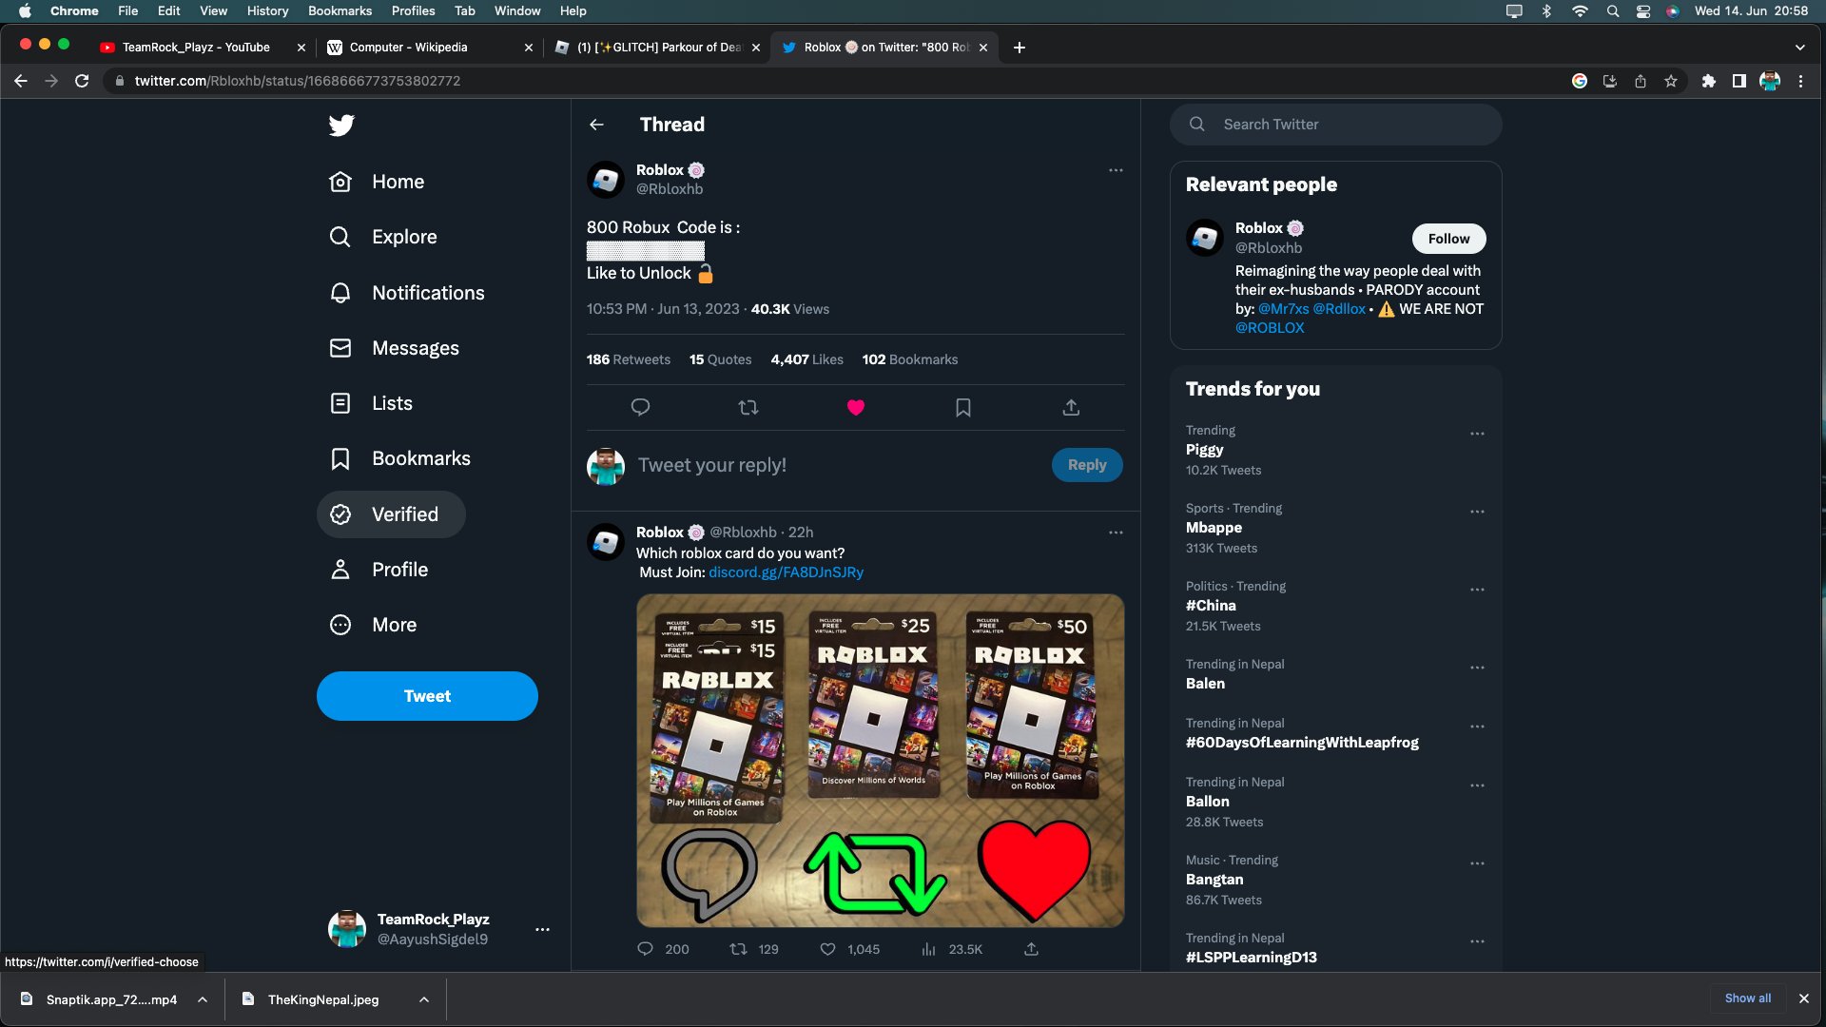Retweet the 800 Robux tweet

coord(748,407)
